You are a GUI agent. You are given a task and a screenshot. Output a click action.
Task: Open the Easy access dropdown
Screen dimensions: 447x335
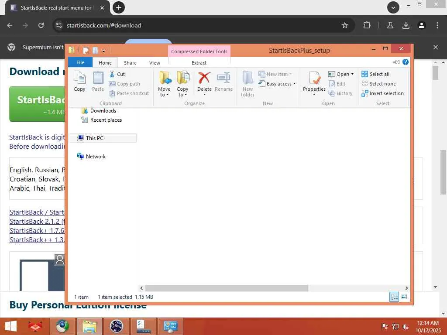[277, 84]
